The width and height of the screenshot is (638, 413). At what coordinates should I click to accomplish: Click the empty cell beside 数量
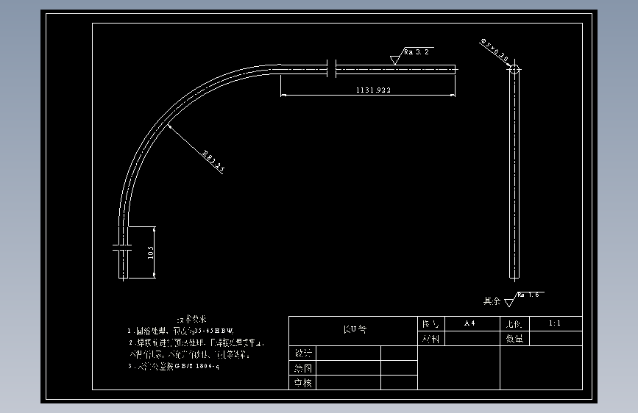click(x=556, y=339)
